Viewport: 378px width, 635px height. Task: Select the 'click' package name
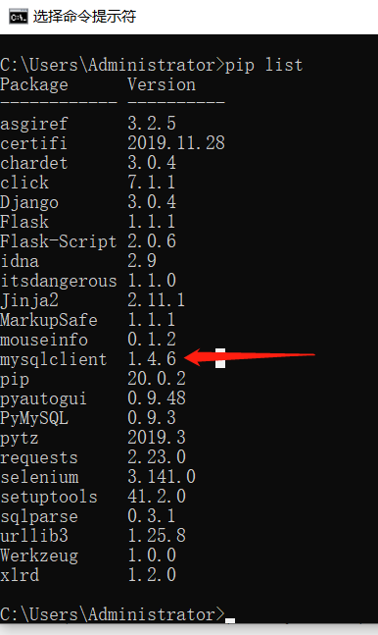(x=24, y=183)
